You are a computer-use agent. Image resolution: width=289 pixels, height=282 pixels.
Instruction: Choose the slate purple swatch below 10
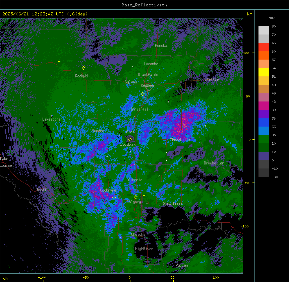click(264, 156)
